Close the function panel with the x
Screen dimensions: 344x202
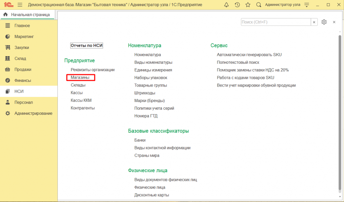click(x=334, y=22)
